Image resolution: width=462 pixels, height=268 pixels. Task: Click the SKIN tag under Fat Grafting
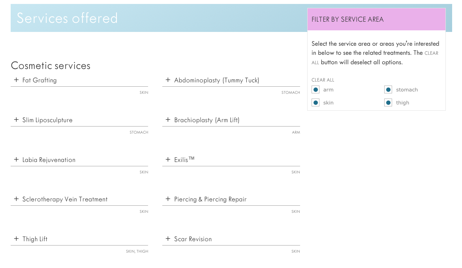pyautogui.click(x=144, y=92)
